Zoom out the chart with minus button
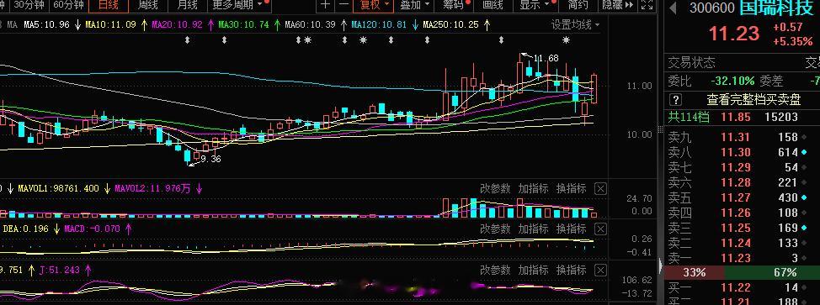Screen dimensions: 820x305 click(x=343, y=5)
